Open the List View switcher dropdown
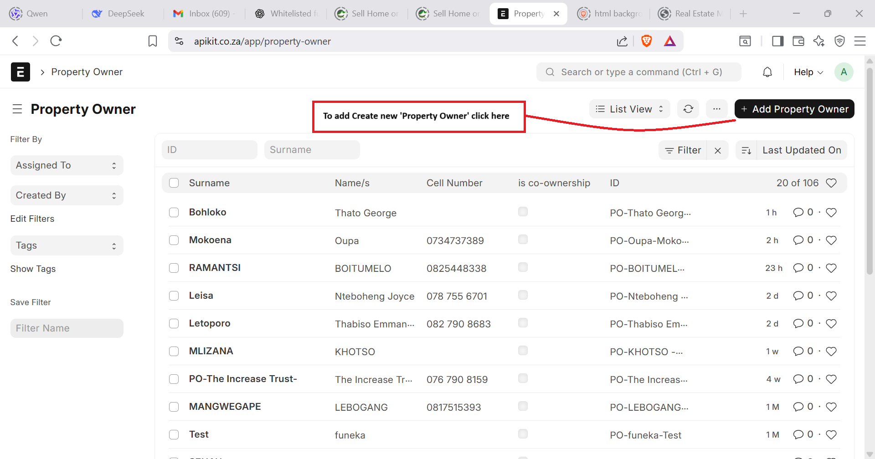The height and width of the screenshot is (459, 875). (629, 109)
